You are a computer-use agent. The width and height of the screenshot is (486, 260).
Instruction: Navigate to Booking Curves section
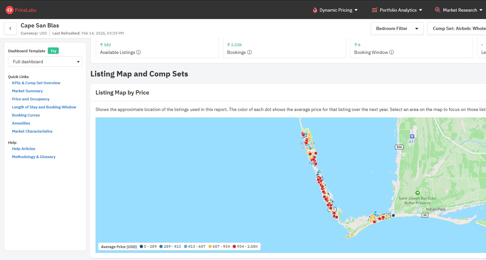tap(26, 115)
